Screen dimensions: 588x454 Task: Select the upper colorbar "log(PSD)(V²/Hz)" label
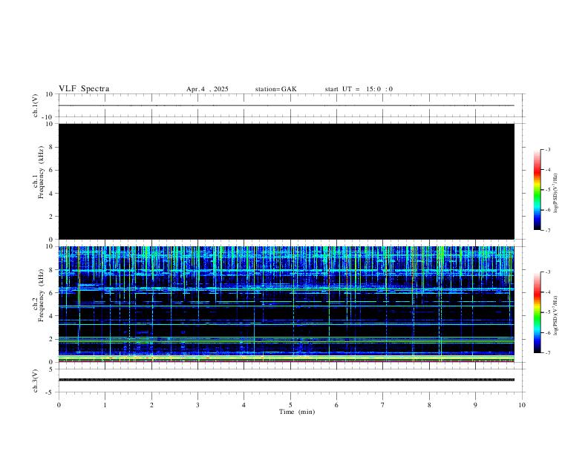(555, 194)
